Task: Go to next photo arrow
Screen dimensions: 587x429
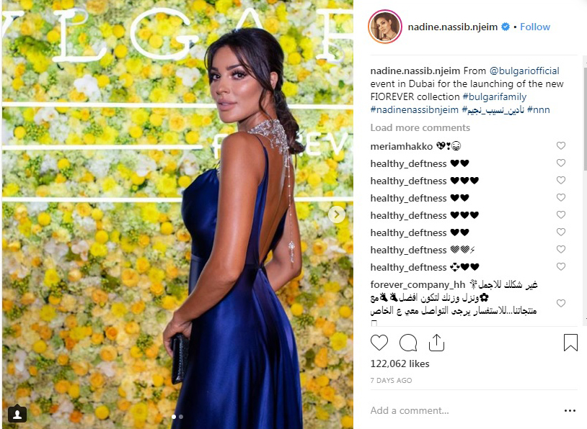Action: [337, 214]
